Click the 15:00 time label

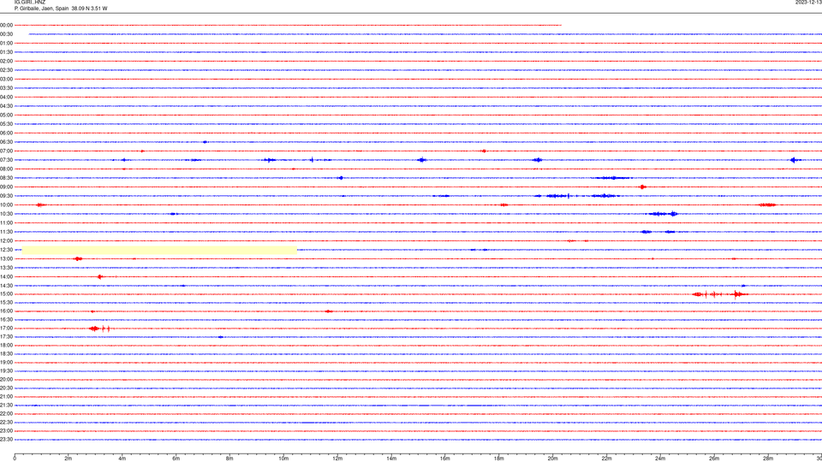(x=6, y=293)
